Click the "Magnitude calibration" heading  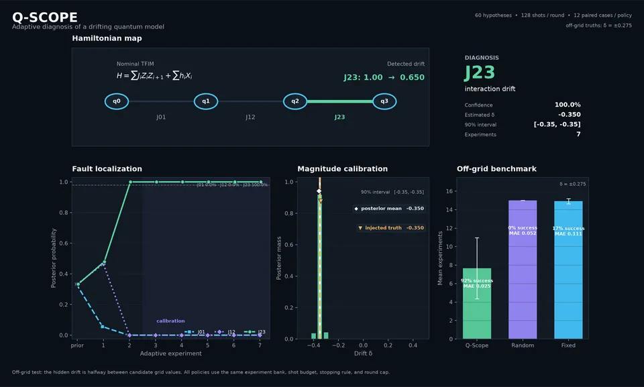click(x=343, y=169)
